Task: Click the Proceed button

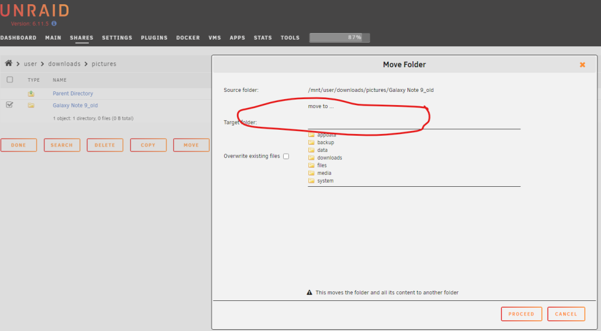Action: coord(521,314)
